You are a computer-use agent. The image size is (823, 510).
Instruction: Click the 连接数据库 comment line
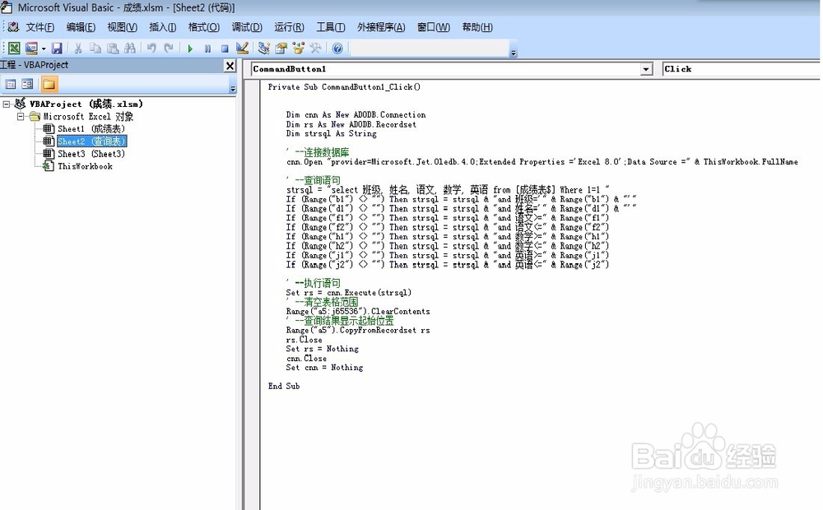(318, 153)
